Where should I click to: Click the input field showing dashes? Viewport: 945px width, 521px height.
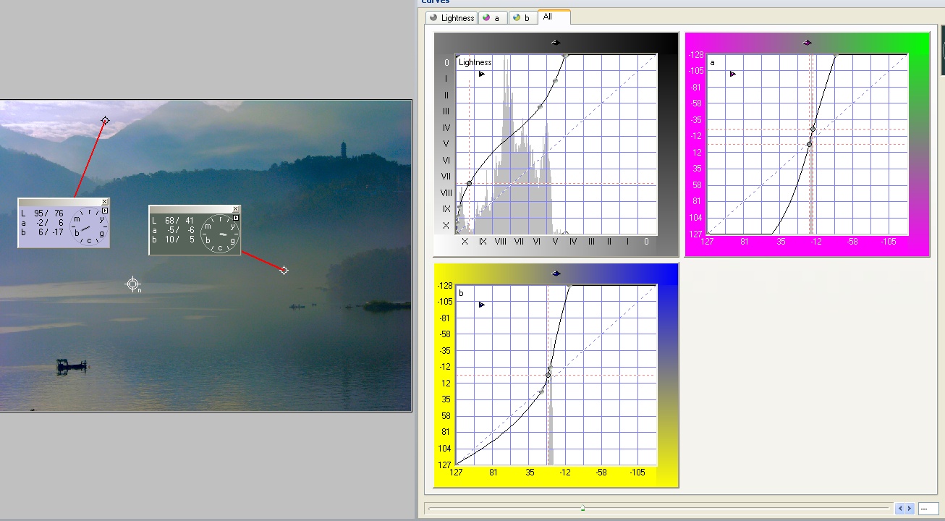pos(928,509)
